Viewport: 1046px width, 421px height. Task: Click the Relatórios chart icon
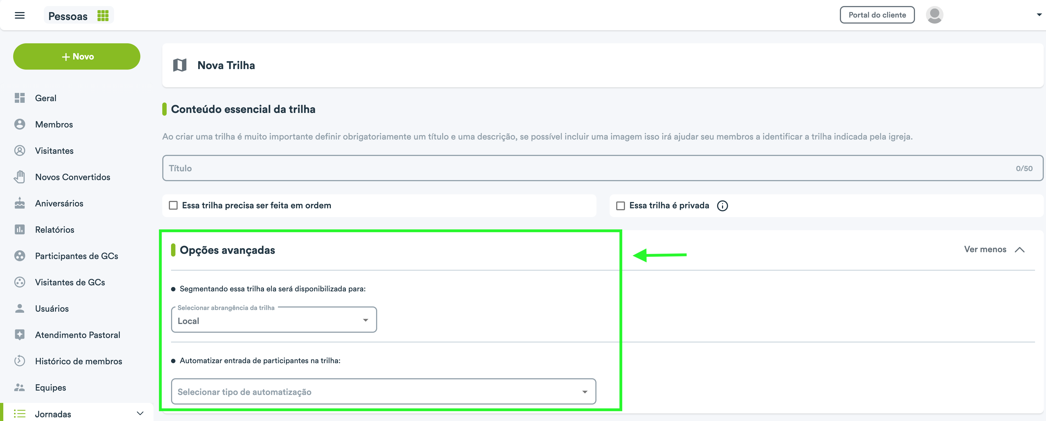[x=19, y=229]
